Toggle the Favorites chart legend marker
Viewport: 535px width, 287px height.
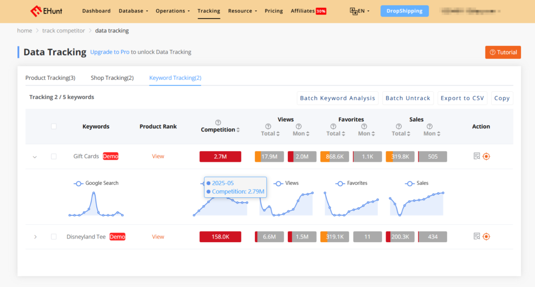tap(340, 183)
